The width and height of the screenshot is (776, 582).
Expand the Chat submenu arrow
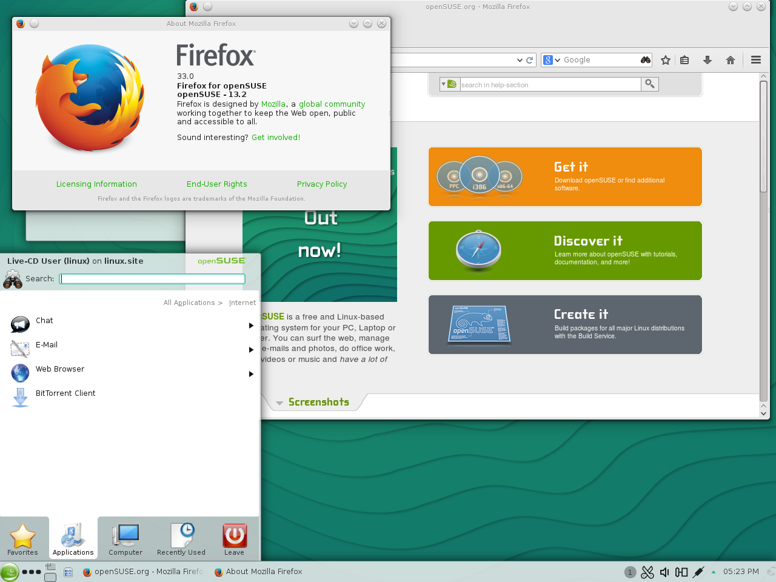coord(251,326)
